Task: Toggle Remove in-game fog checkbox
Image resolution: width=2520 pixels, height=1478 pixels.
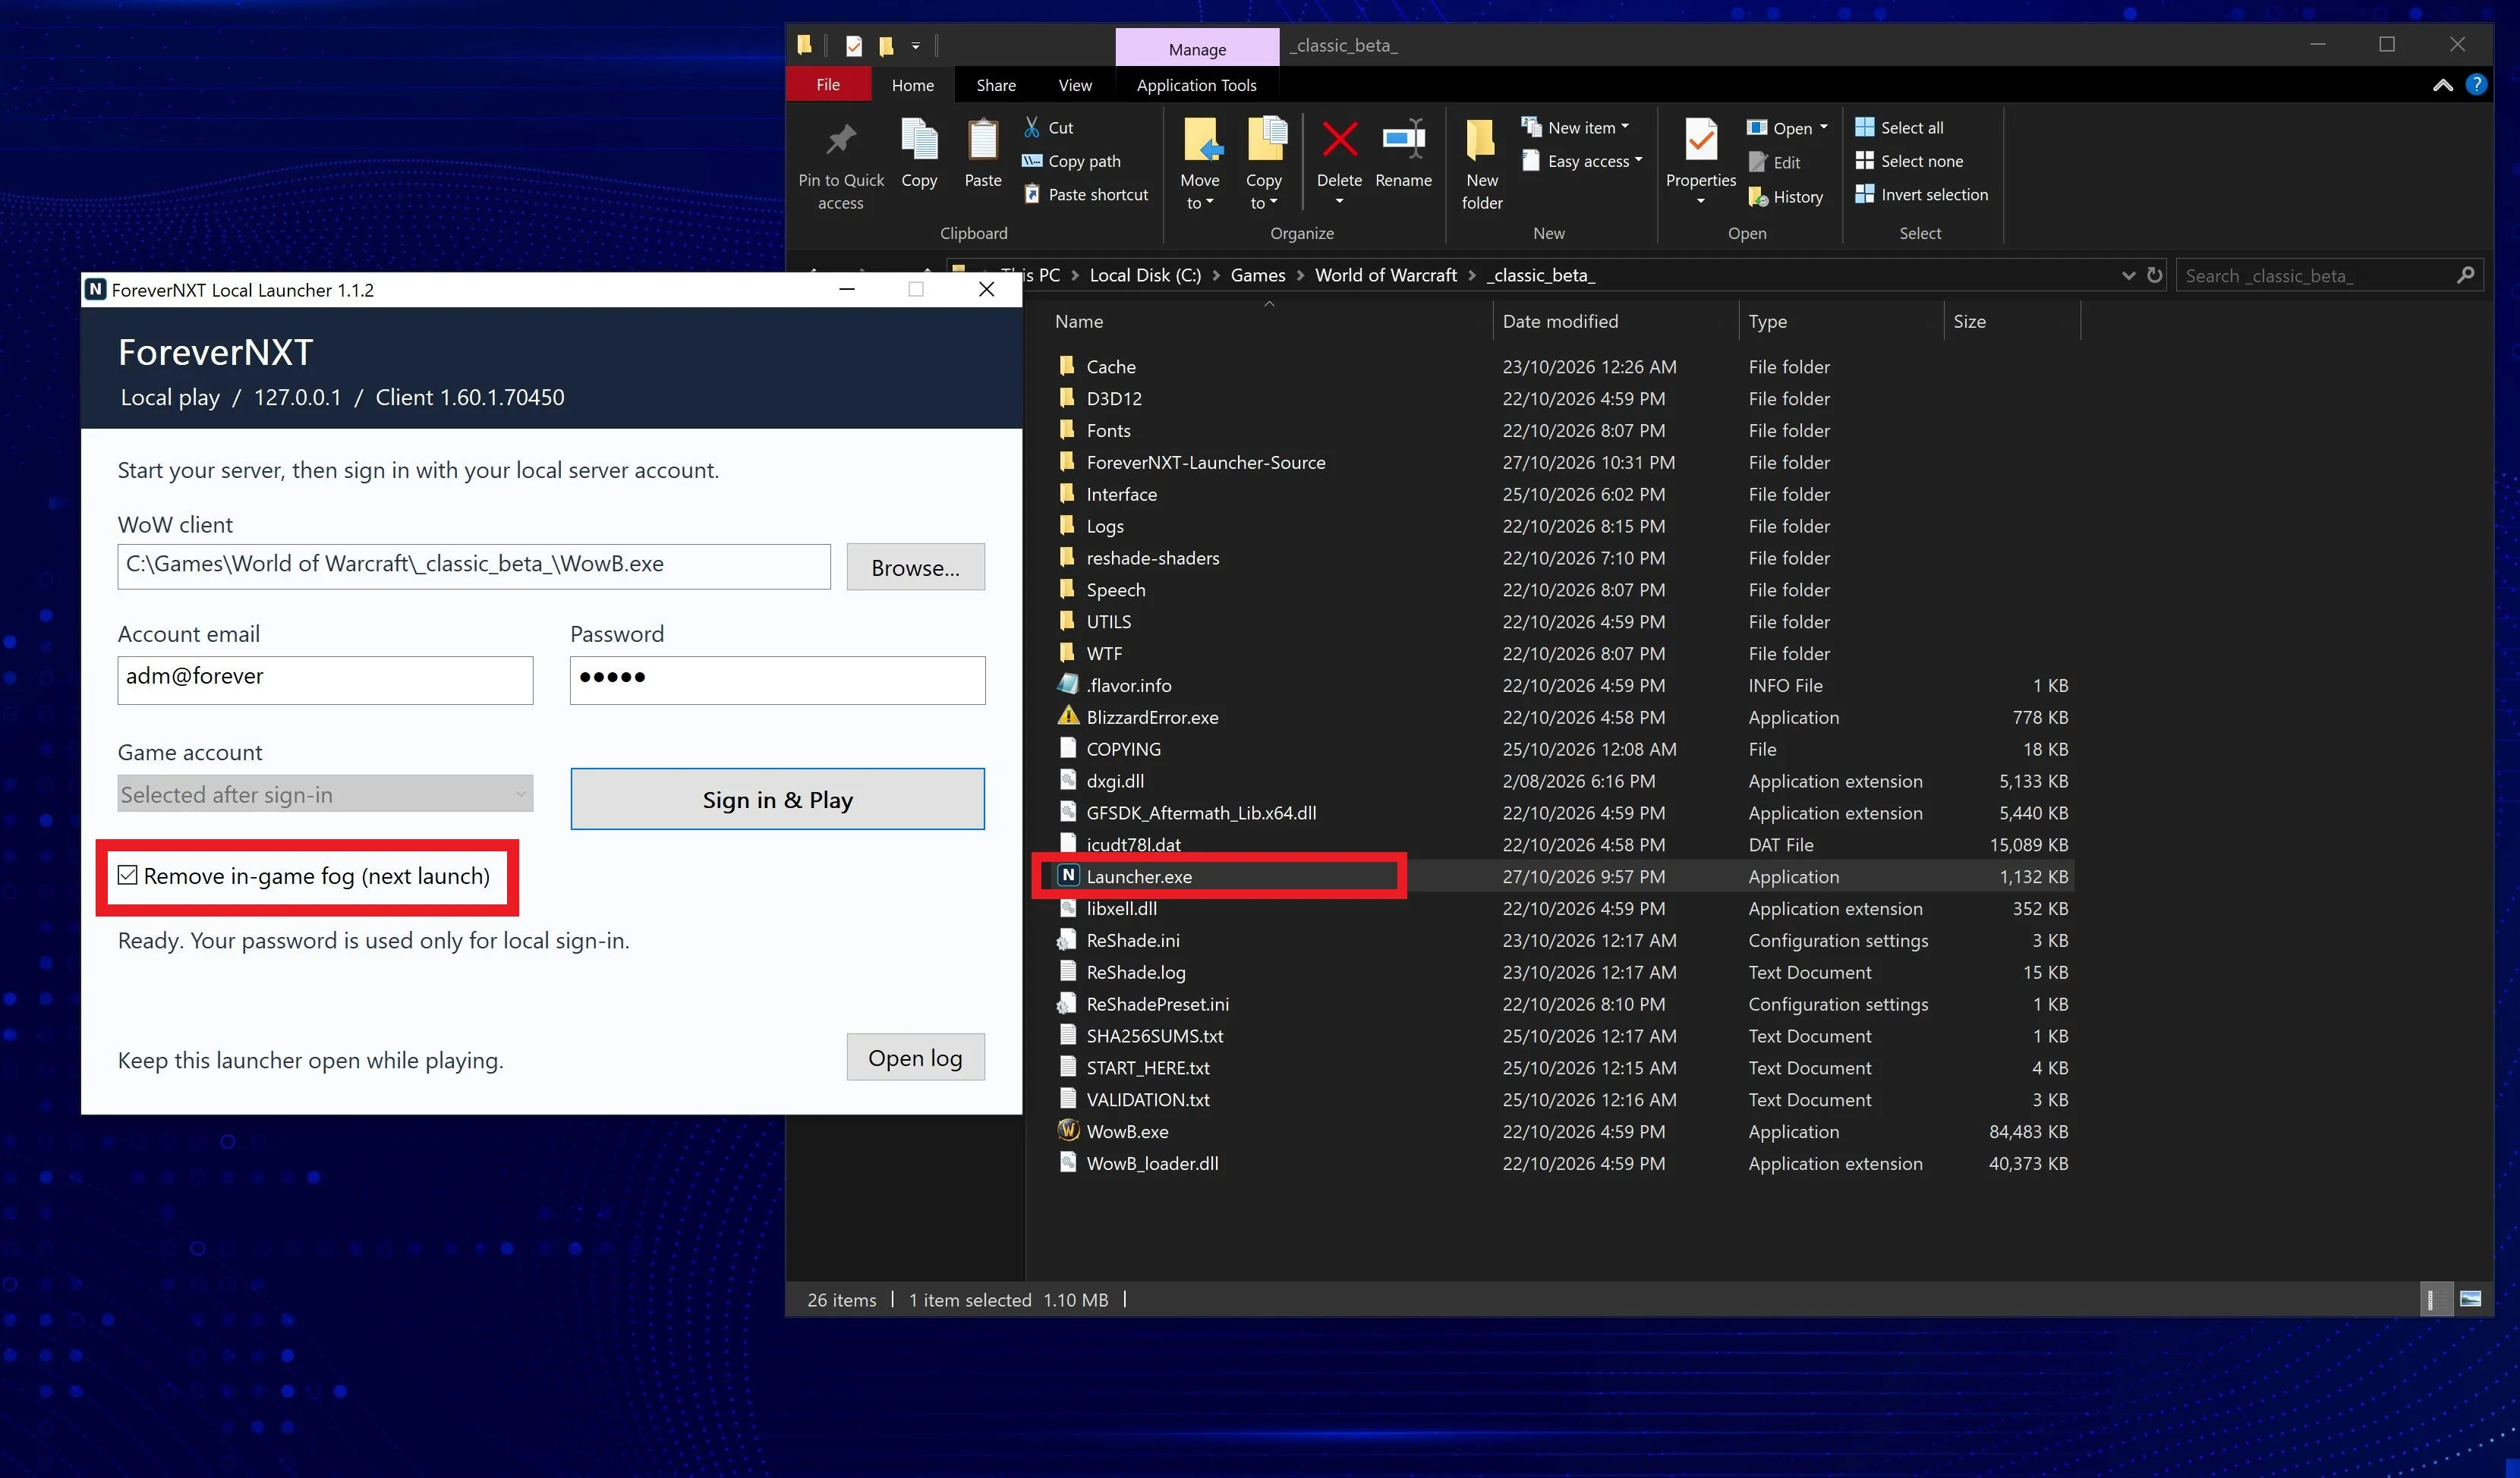Action: pos(127,876)
